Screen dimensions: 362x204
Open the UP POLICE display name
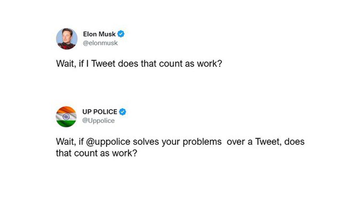[x=100, y=112]
